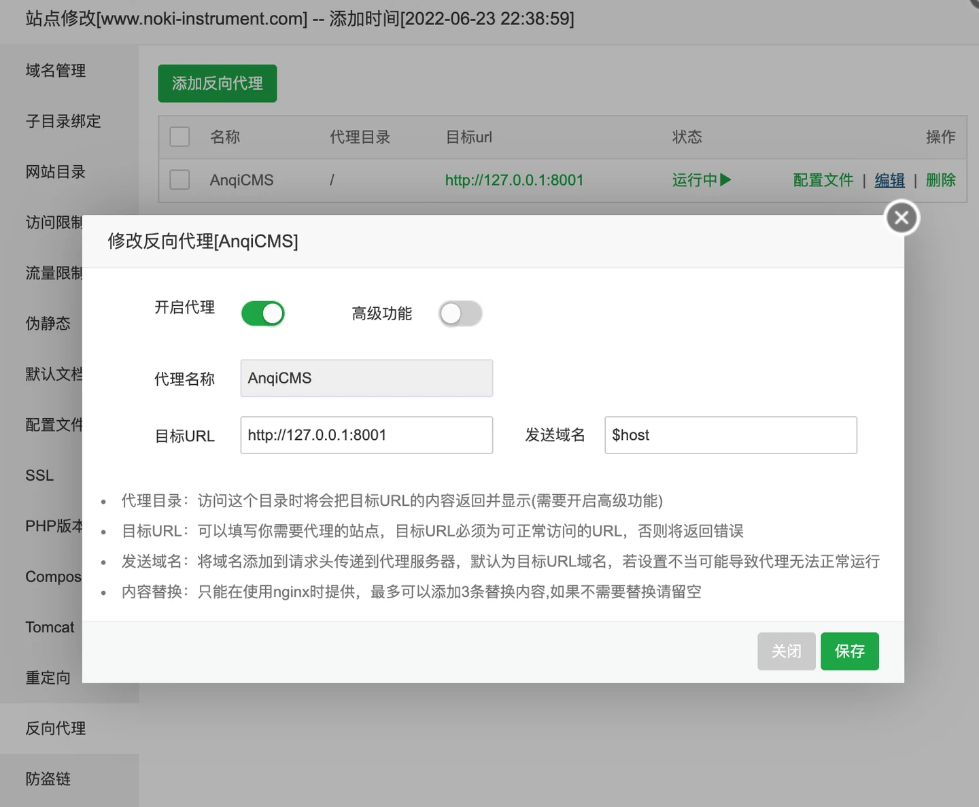Toggle the 开启代理 switch off

263,313
